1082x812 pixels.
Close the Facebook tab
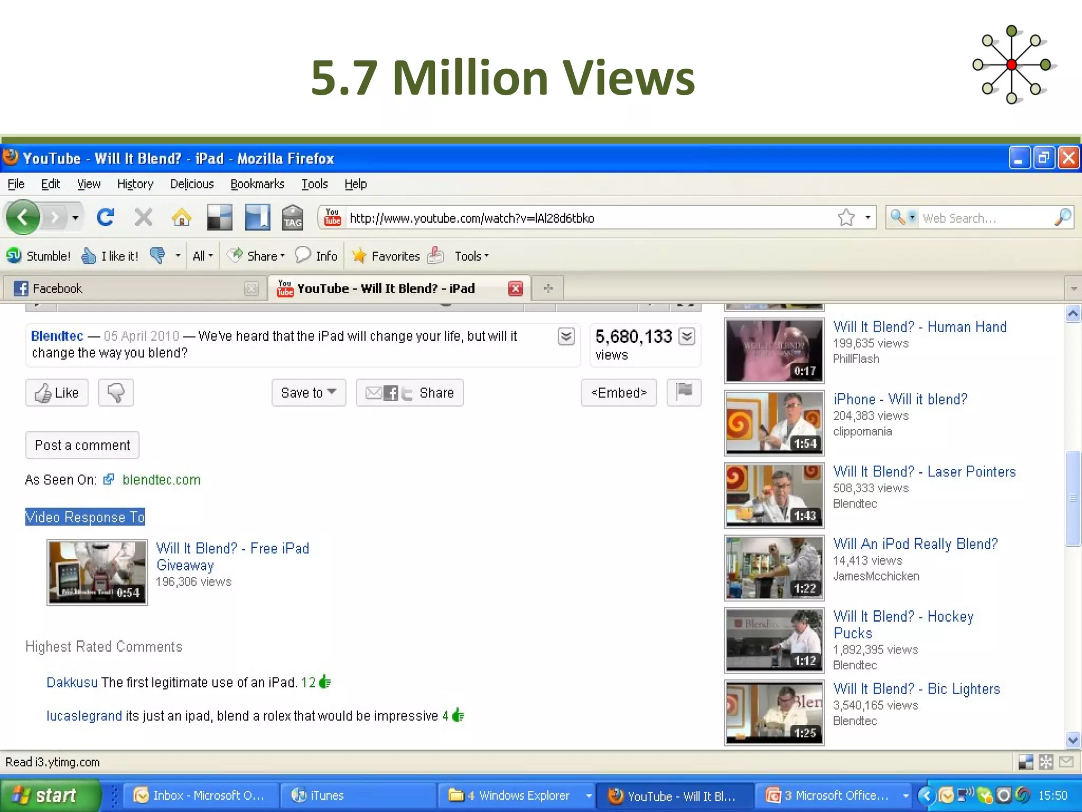[x=251, y=288]
